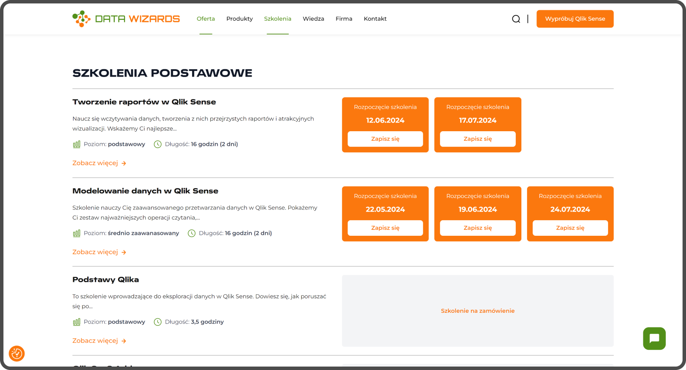Click the date 17.07.2024
Screen dimensions: 686x370
(x=477, y=120)
